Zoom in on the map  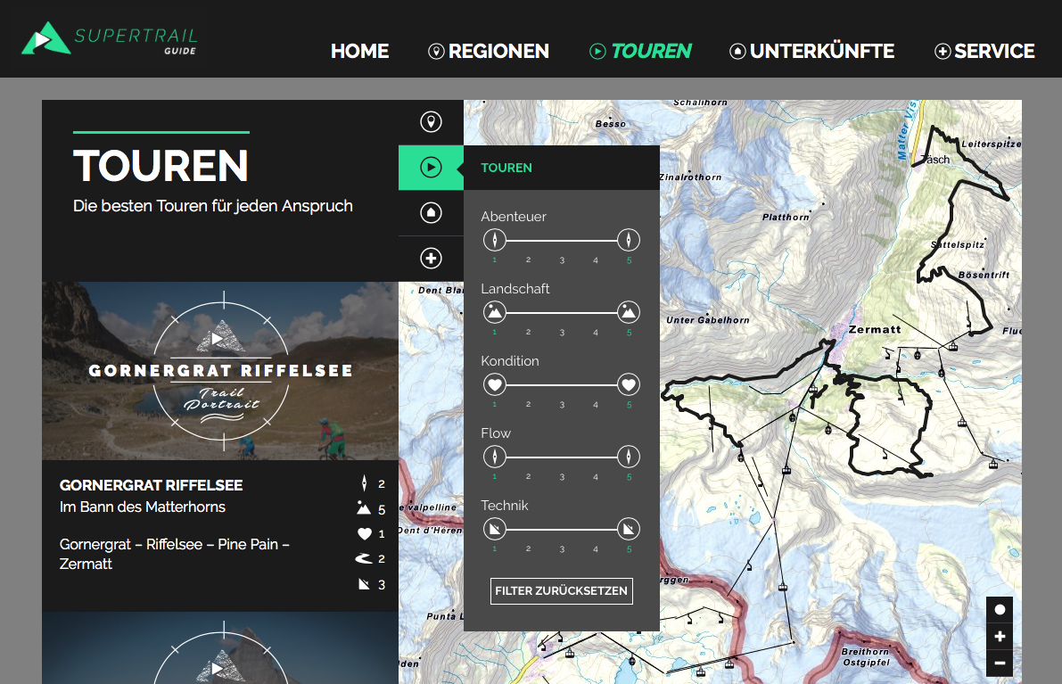coord(1000,637)
